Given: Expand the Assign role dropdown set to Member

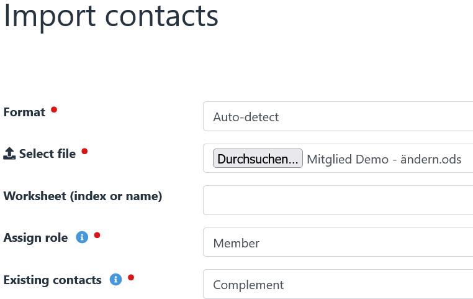Looking at the screenshot, I should point(338,242).
